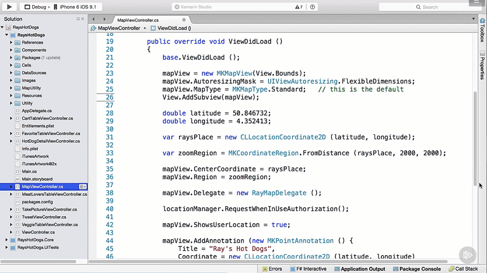Close the Solution pad
The height and width of the screenshot is (273, 487).
click(x=83, y=19)
